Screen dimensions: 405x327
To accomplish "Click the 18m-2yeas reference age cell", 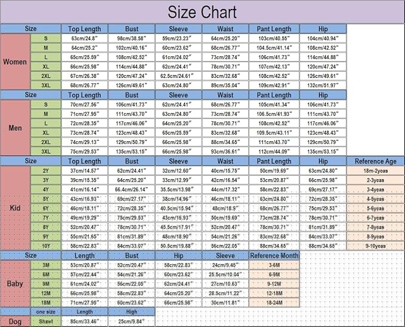I will (376, 171).
